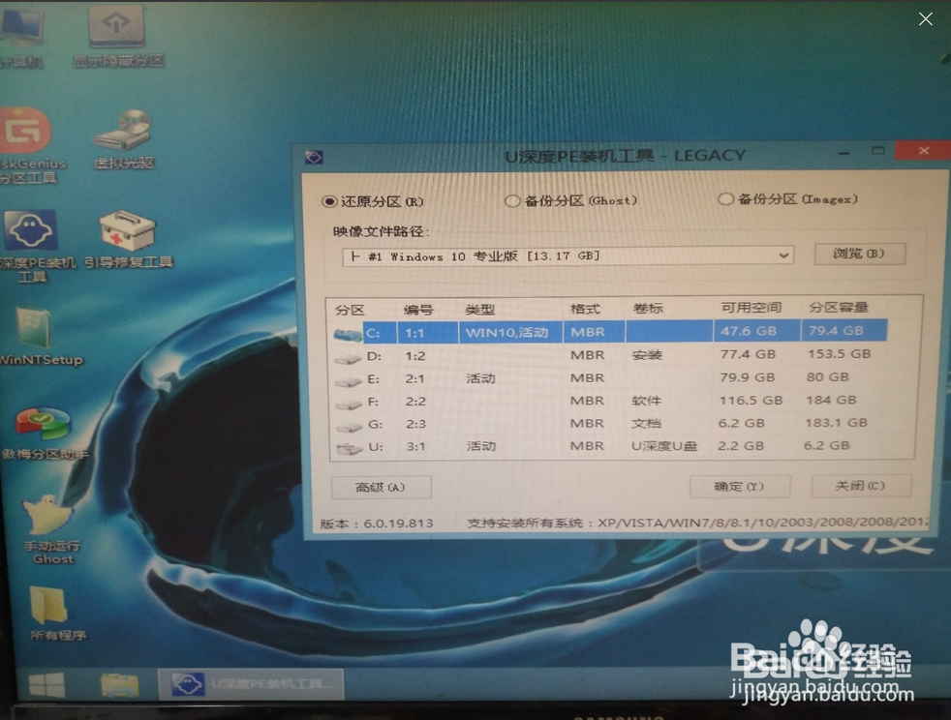Viewport: 951px width, 720px height.
Task: Select the E: partition label in the list
Action: (x=374, y=378)
